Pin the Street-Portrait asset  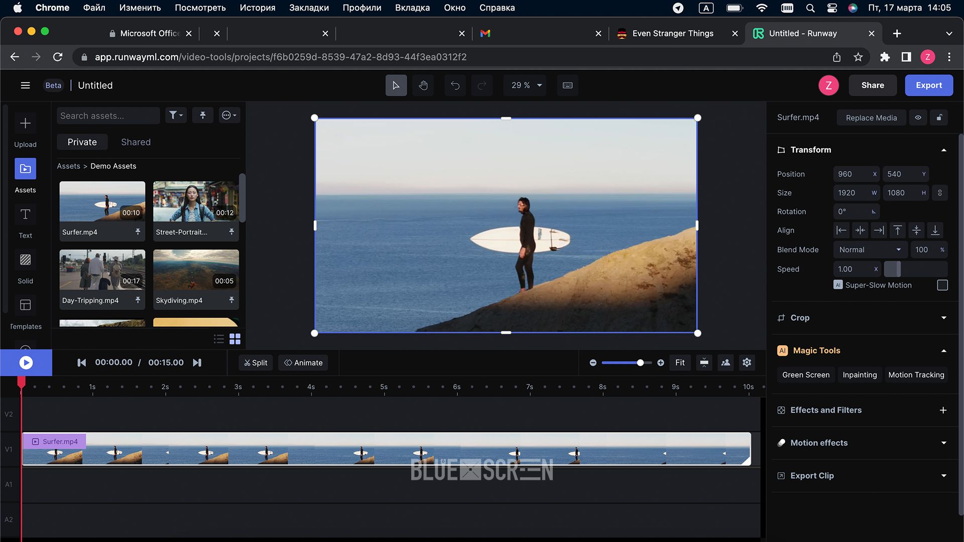pos(231,232)
